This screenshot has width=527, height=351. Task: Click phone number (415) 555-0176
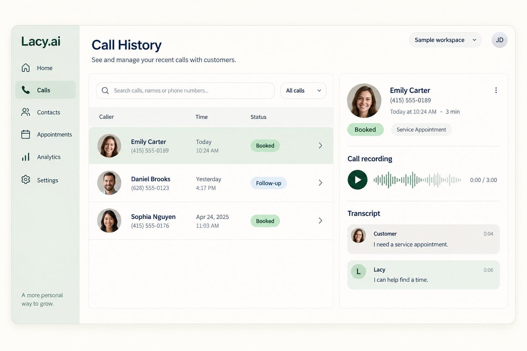[150, 226]
